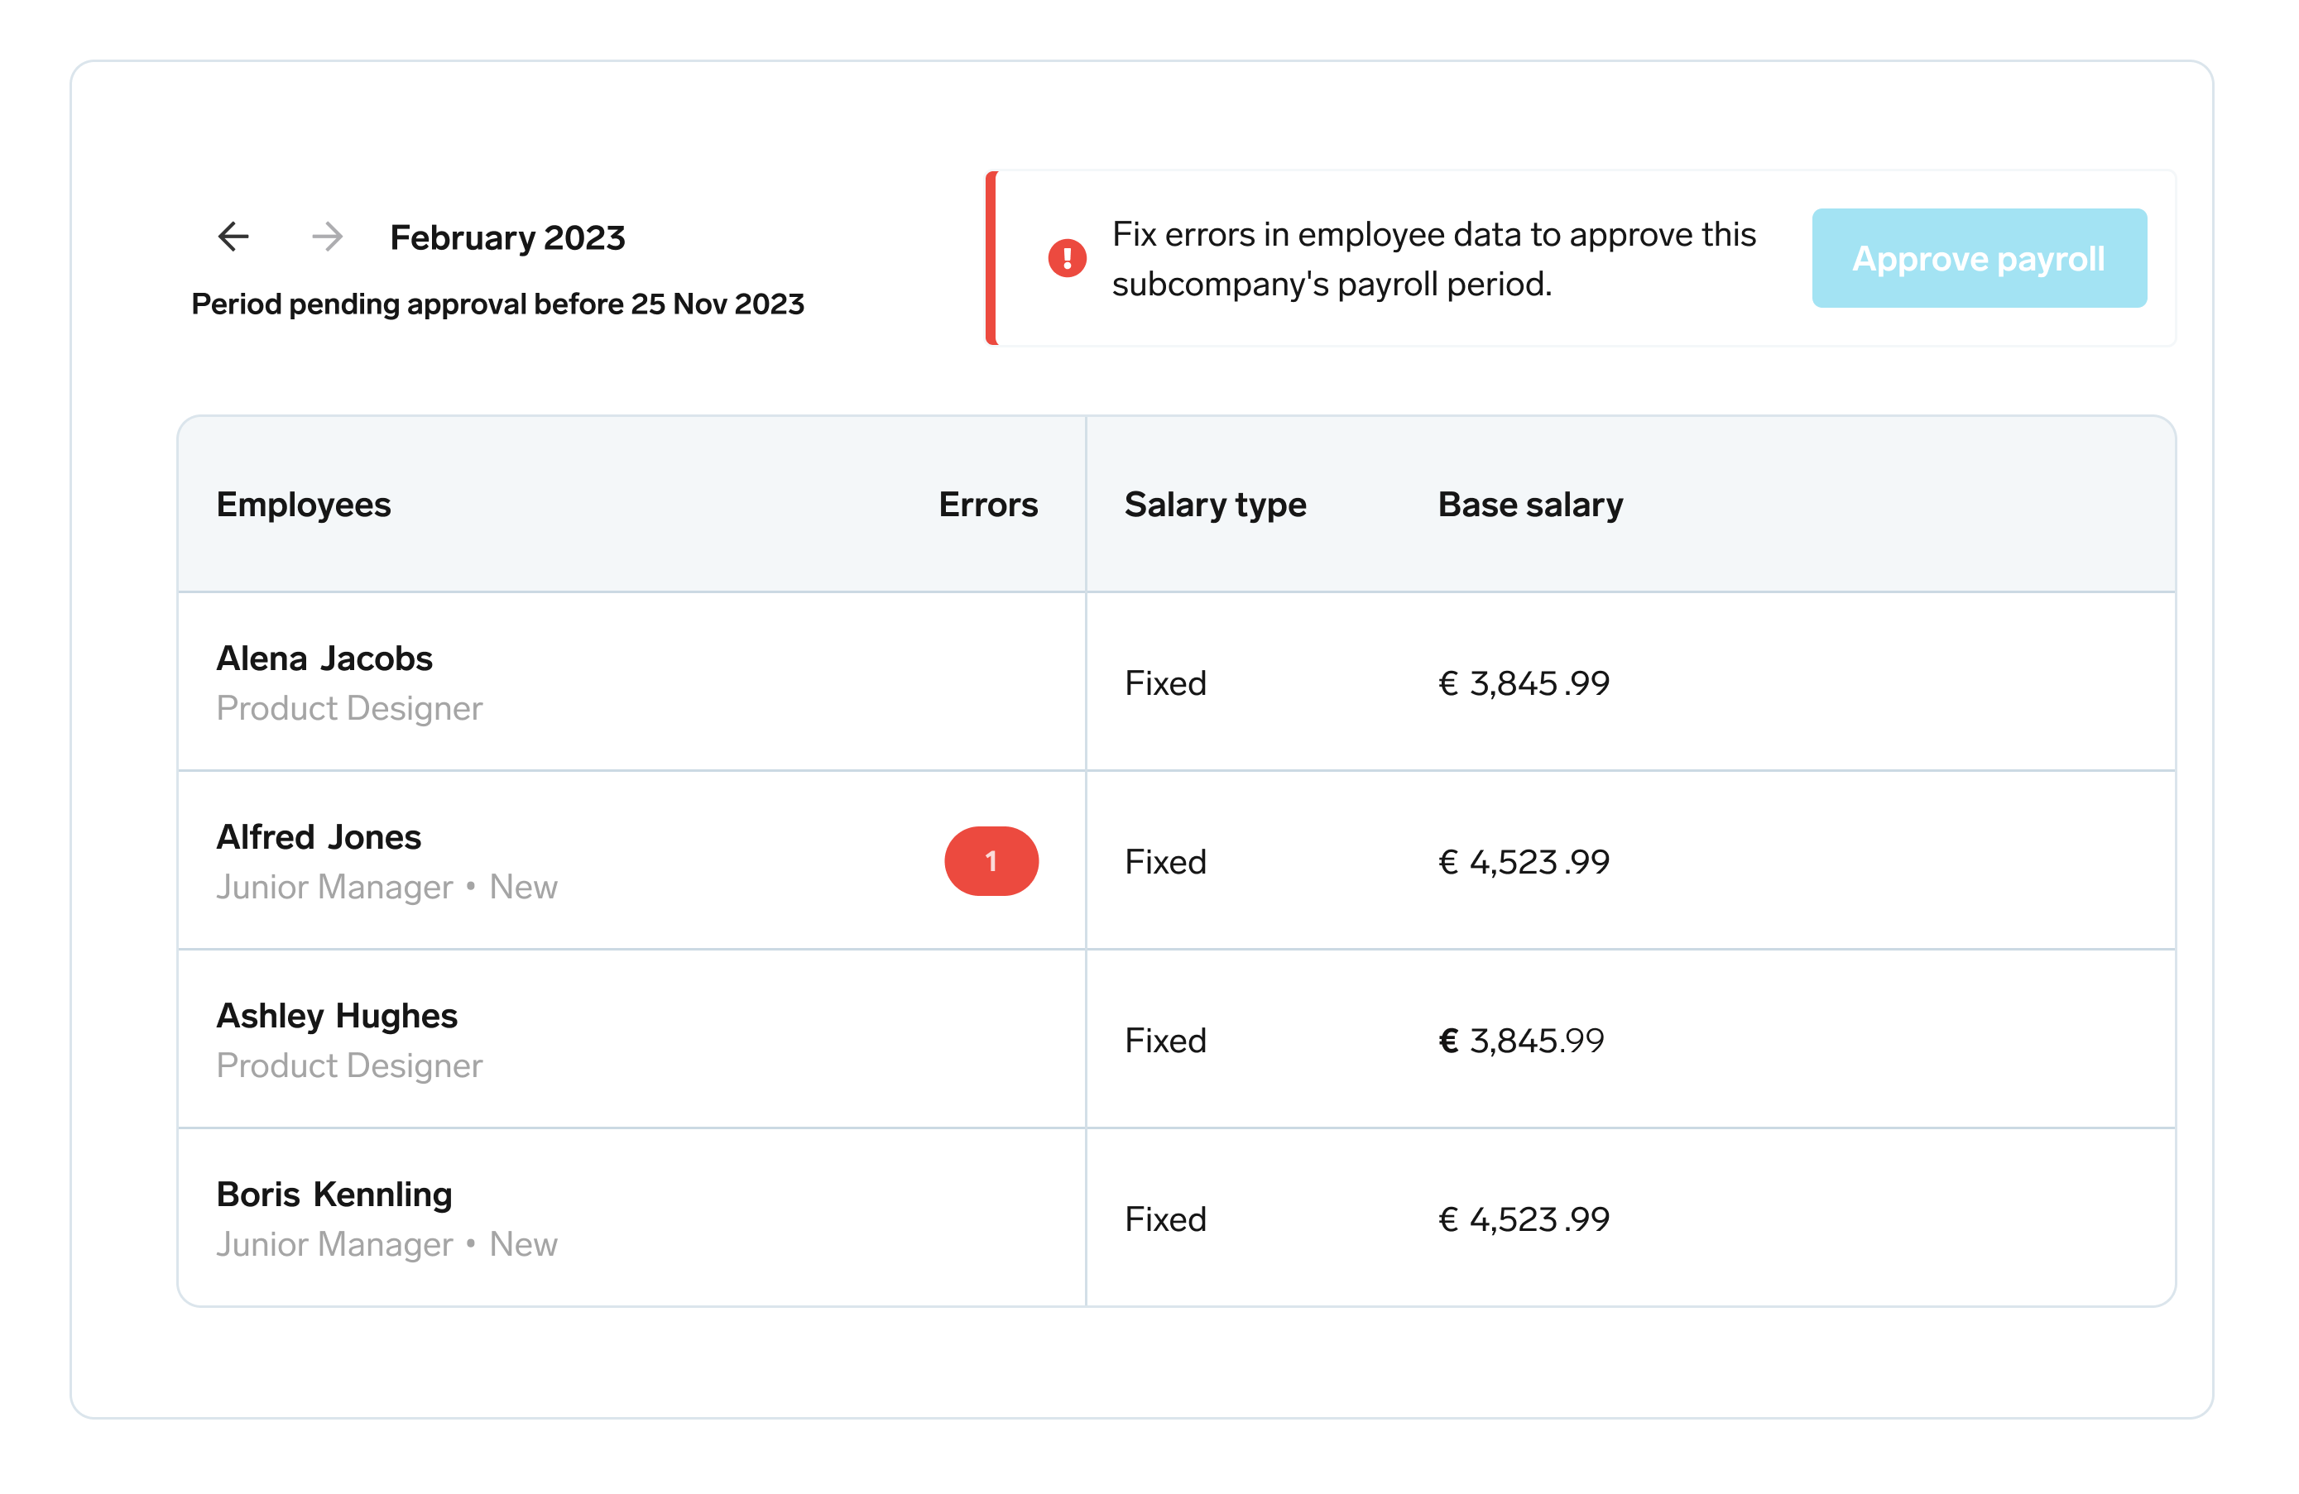Click Fixed salary type for Alfred Jones
This screenshot has height=1494, width=2299.
click(1166, 863)
